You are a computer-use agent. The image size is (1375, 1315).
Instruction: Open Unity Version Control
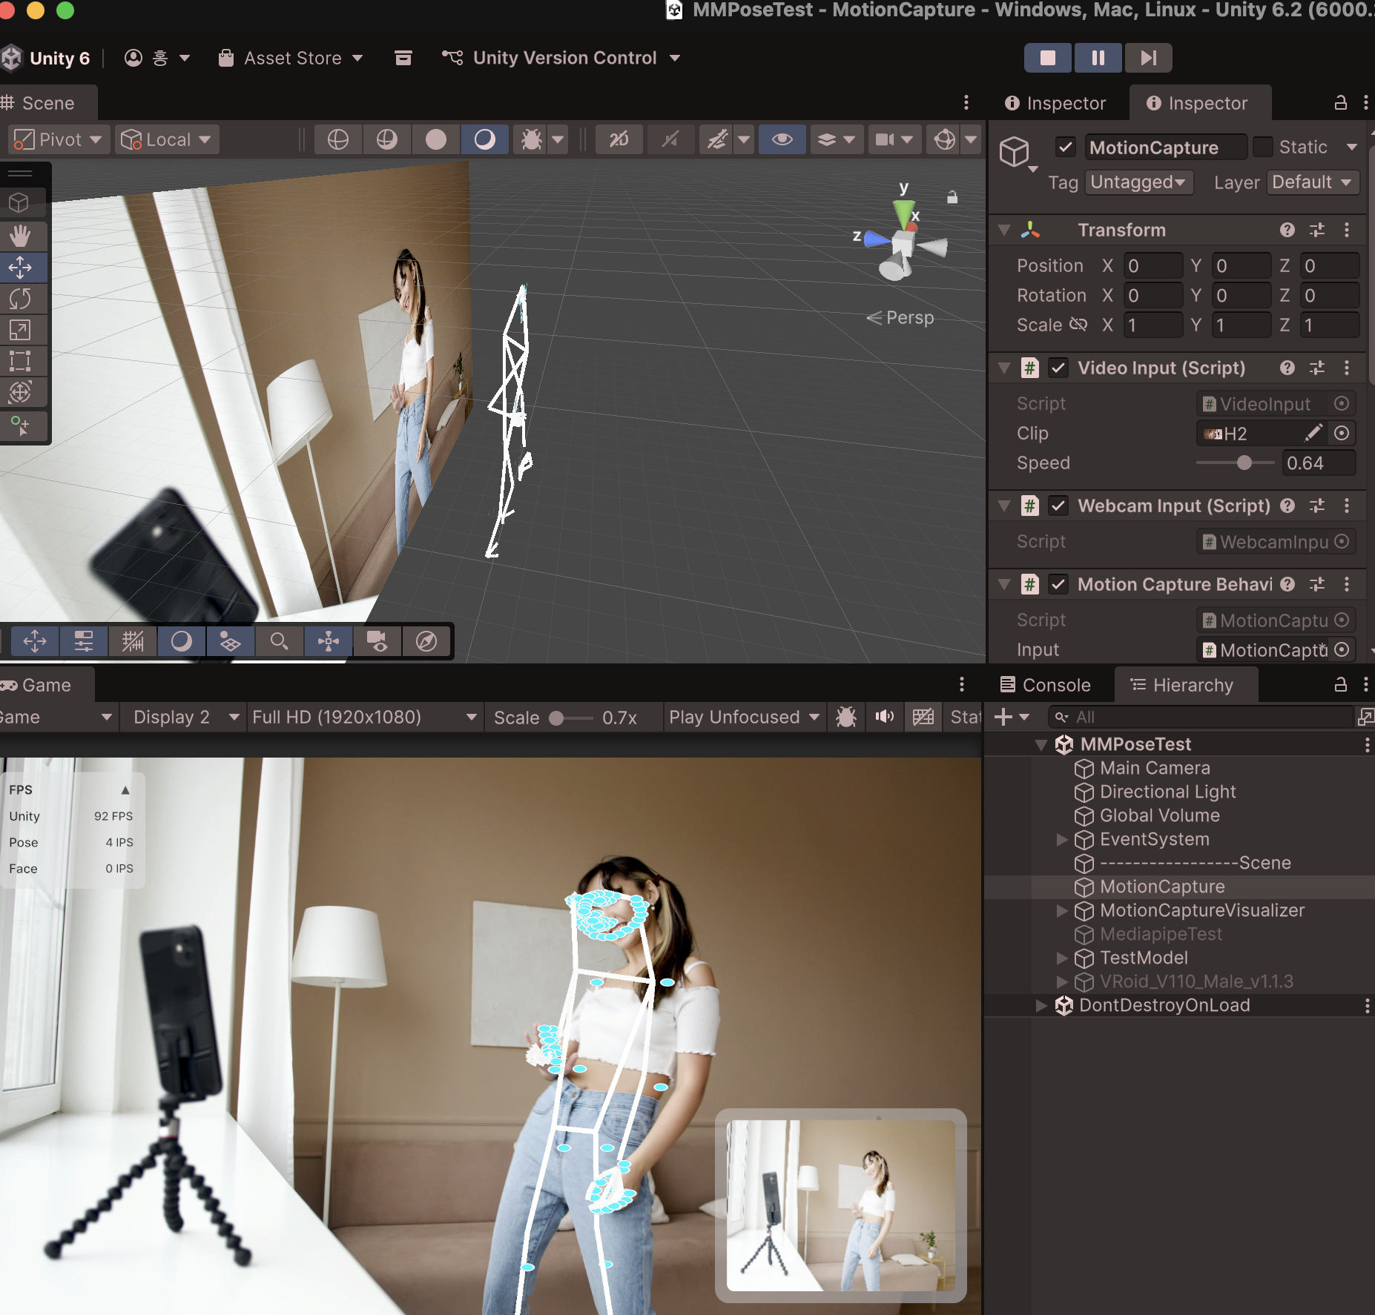pyautogui.click(x=561, y=58)
